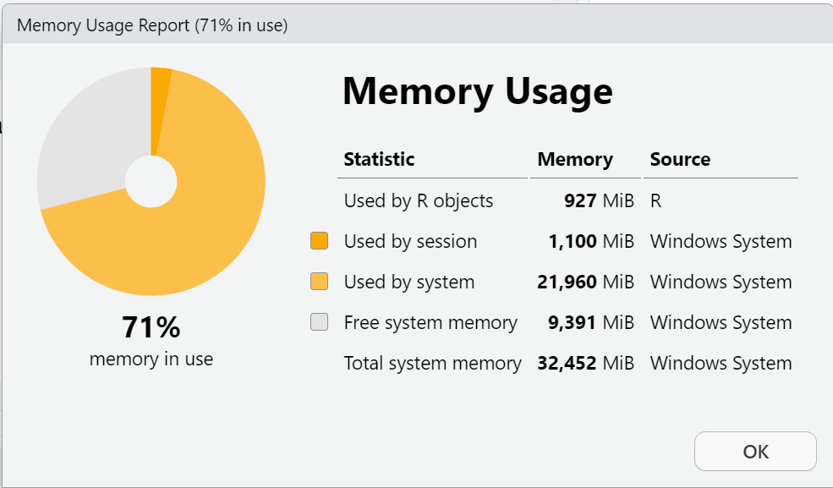This screenshot has width=833, height=488.
Task: Click the 71% figure below the chart
Action: 151,326
